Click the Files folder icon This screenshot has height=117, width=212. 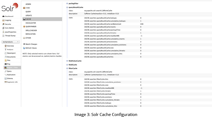pyautogui.click(x=6, y=60)
